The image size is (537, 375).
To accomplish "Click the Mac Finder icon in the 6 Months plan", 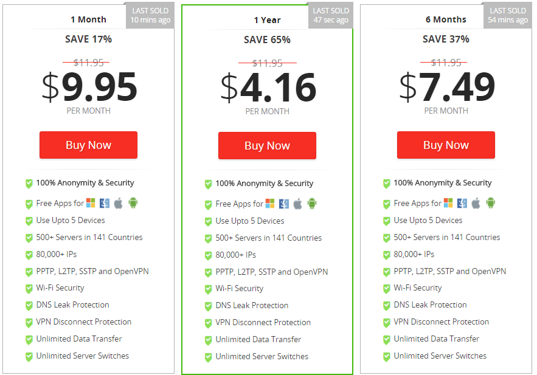I will click(462, 203).
